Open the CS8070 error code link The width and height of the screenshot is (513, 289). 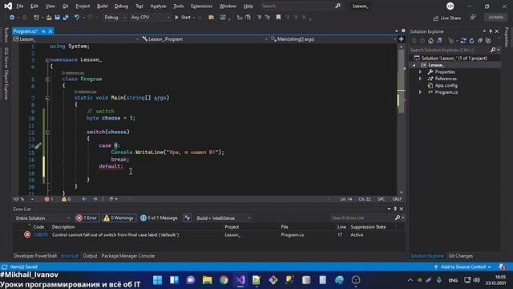41,234
